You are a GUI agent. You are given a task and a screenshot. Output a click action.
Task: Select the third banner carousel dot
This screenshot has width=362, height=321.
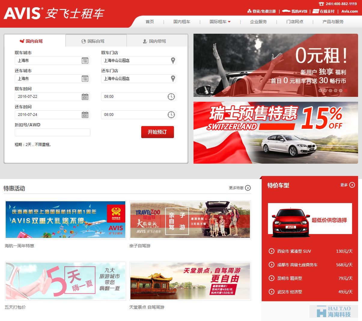point(330,90)
